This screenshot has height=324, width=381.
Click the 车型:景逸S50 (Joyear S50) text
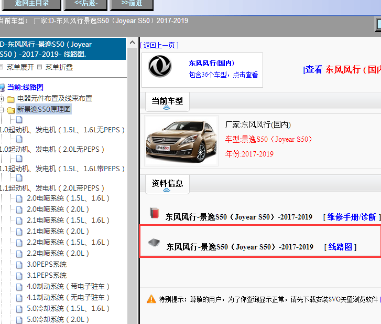[x=268, y=139]
